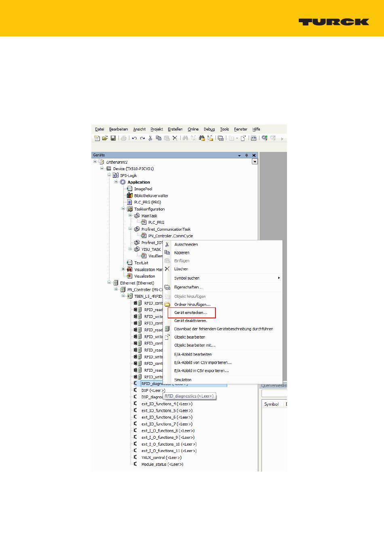
Task: Click the Copy icon in toolbar
Action: 158,138
